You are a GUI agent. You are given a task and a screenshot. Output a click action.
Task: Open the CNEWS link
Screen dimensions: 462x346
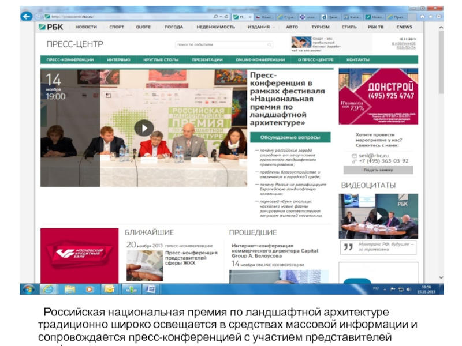coord(404,27)
